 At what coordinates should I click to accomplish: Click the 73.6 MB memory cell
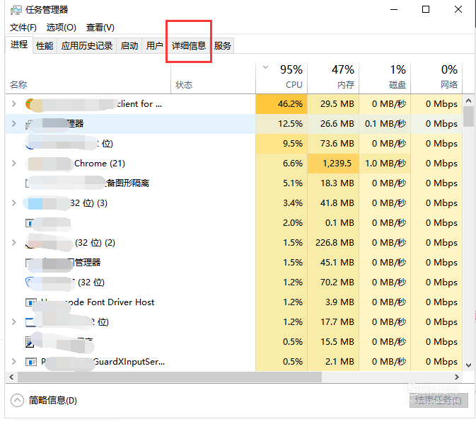click(x=333, y=144)
